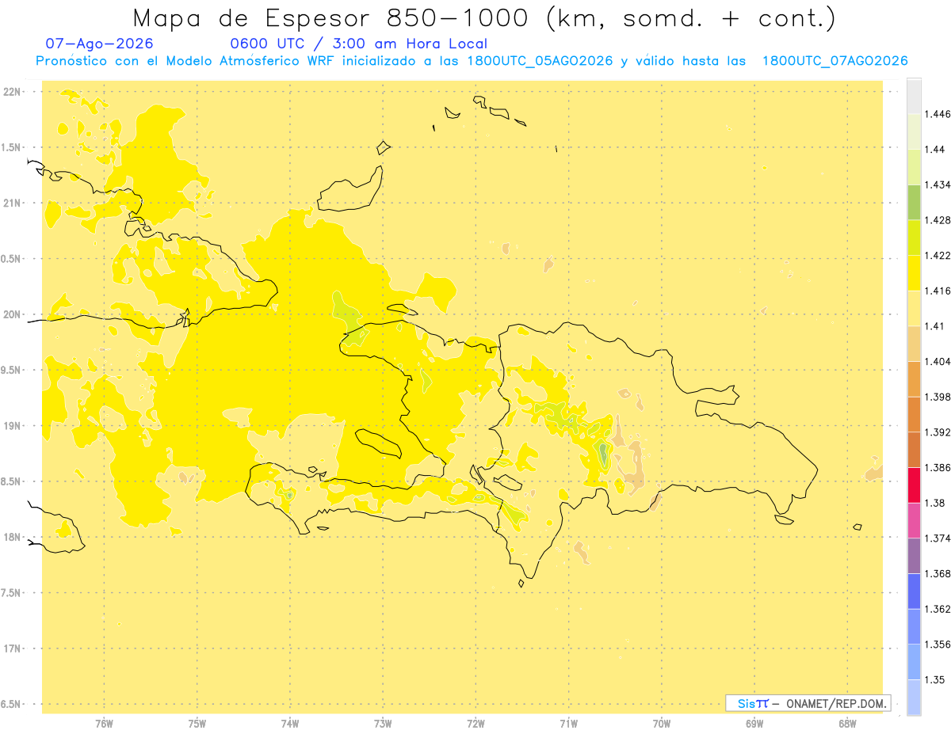Click the legend value '1.362'

(x=937, y=609)
